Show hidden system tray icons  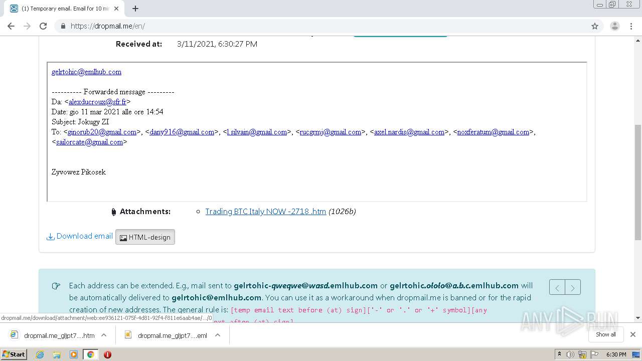click(559, 354)
